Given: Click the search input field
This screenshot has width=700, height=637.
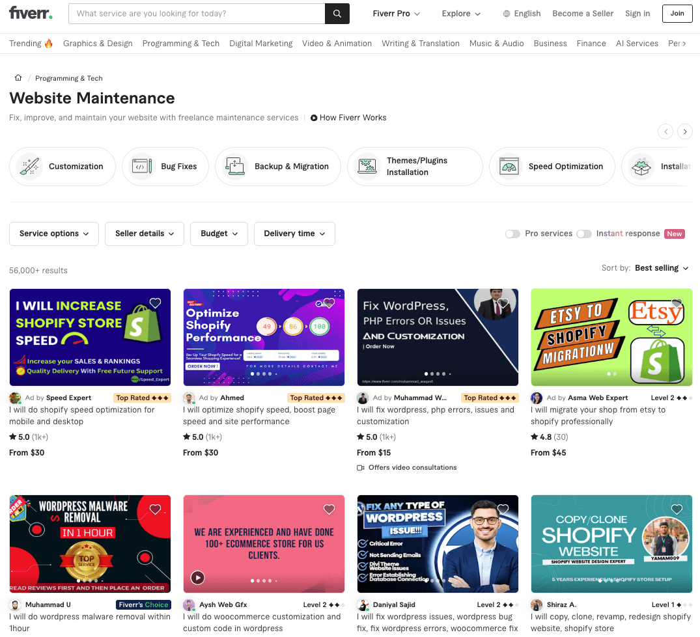Looking at the screenshot, I should tap(197, 14).
